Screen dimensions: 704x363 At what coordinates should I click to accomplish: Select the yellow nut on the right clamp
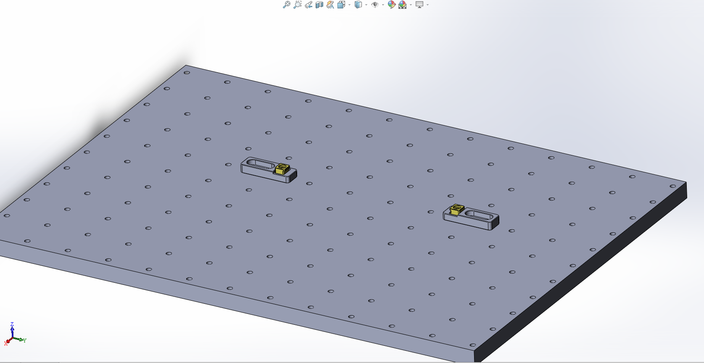[456, 209]
